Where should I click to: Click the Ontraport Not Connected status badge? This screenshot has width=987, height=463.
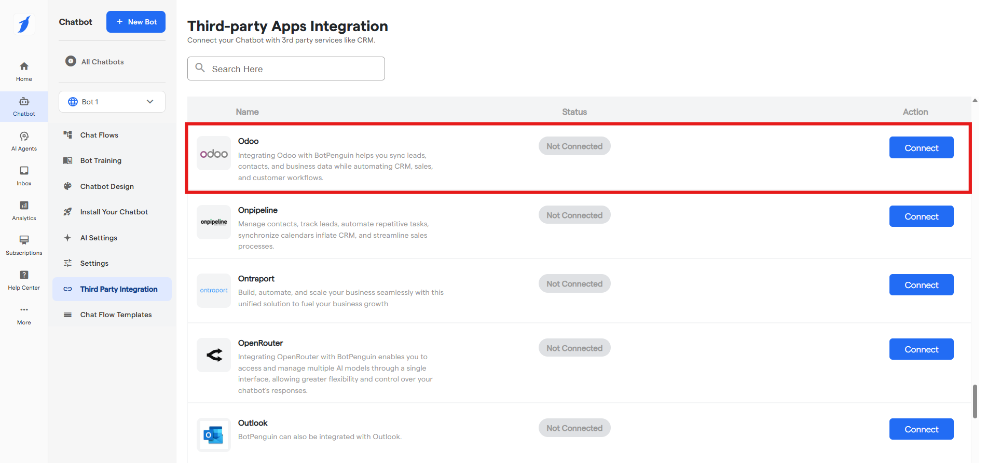coord(574,283)
